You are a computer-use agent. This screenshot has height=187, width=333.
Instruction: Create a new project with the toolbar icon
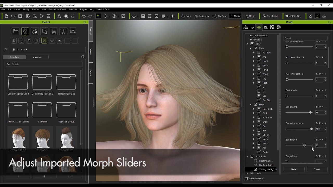(6, 16)
